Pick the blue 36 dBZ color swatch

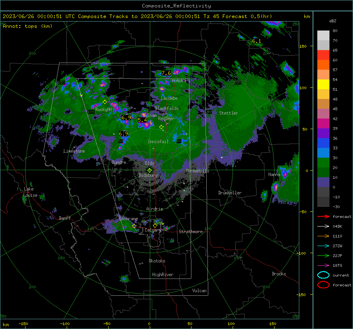tap(323, 143)
